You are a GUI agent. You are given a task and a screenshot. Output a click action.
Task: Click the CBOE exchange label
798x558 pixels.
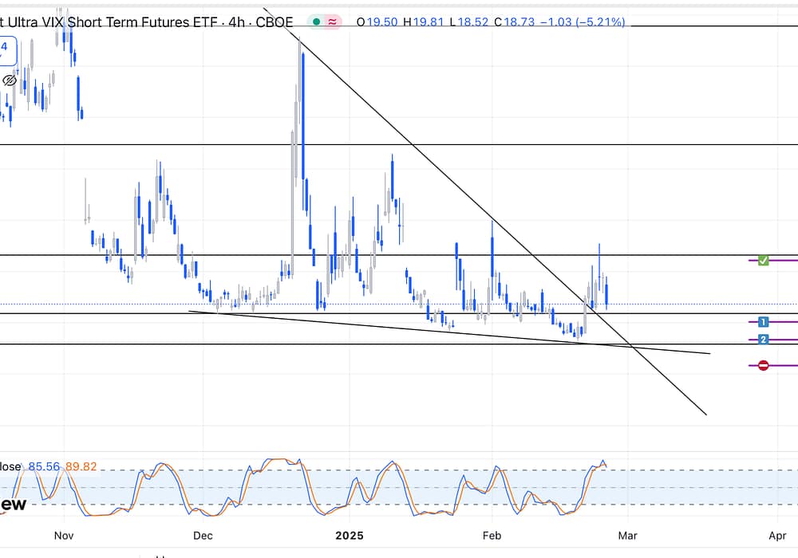(x=274, y=22)
